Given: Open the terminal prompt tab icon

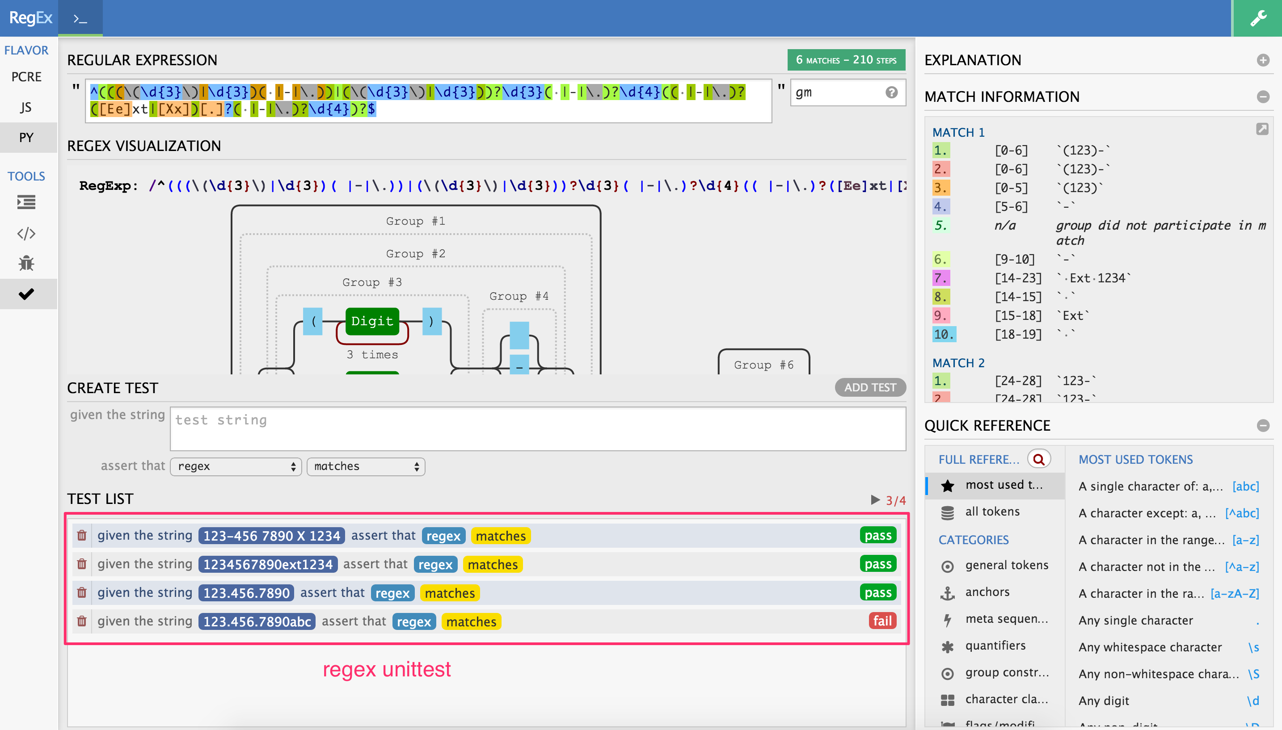Looking at the screenshot, I should pyautogui.click(x=80, y=19).
